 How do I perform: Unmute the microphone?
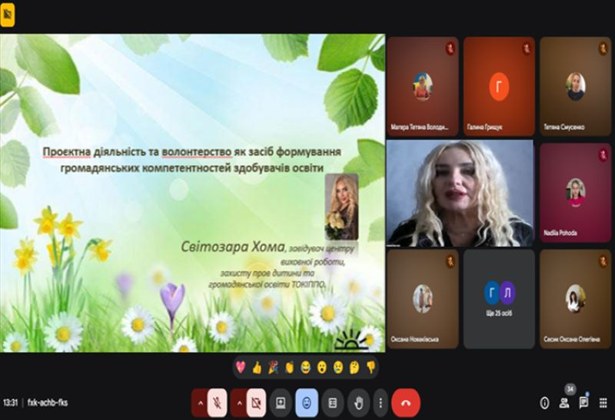coord(218,402)
